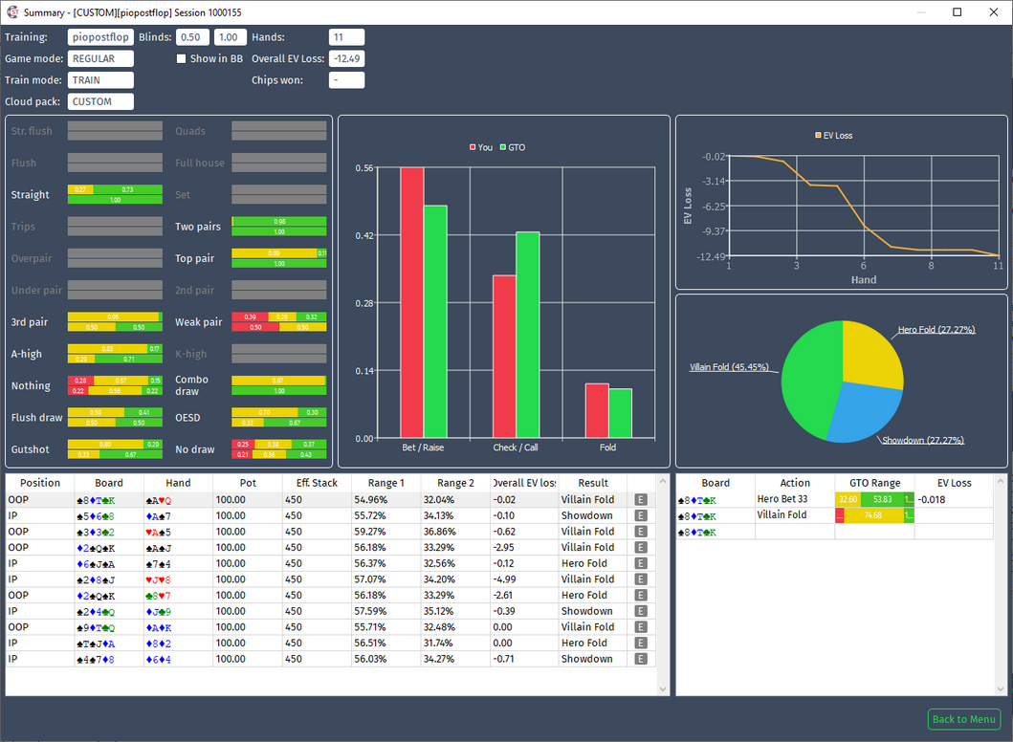Click the GTO Range column header
This screenshot has width=1013, height=742.
tap(874, 483)
